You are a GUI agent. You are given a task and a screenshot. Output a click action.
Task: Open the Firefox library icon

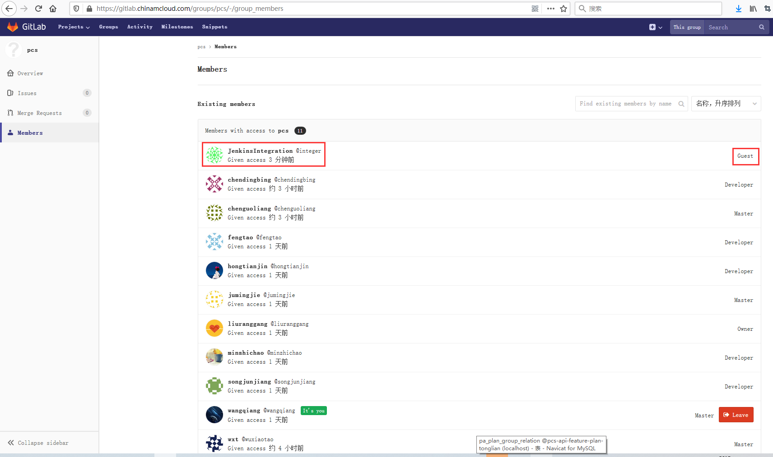(753, 9)
